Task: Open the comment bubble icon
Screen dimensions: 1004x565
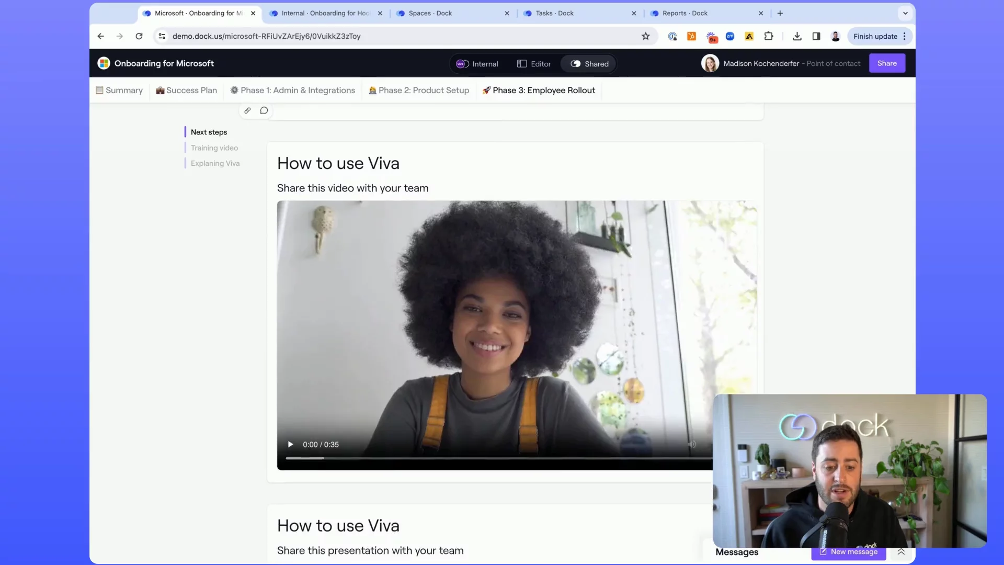Action: [264, 110]
